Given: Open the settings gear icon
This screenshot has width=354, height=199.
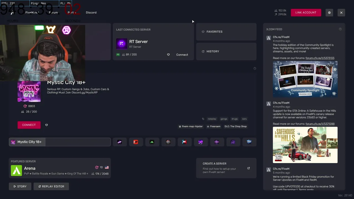Looking at the screenshot, I should pos(329,12).
